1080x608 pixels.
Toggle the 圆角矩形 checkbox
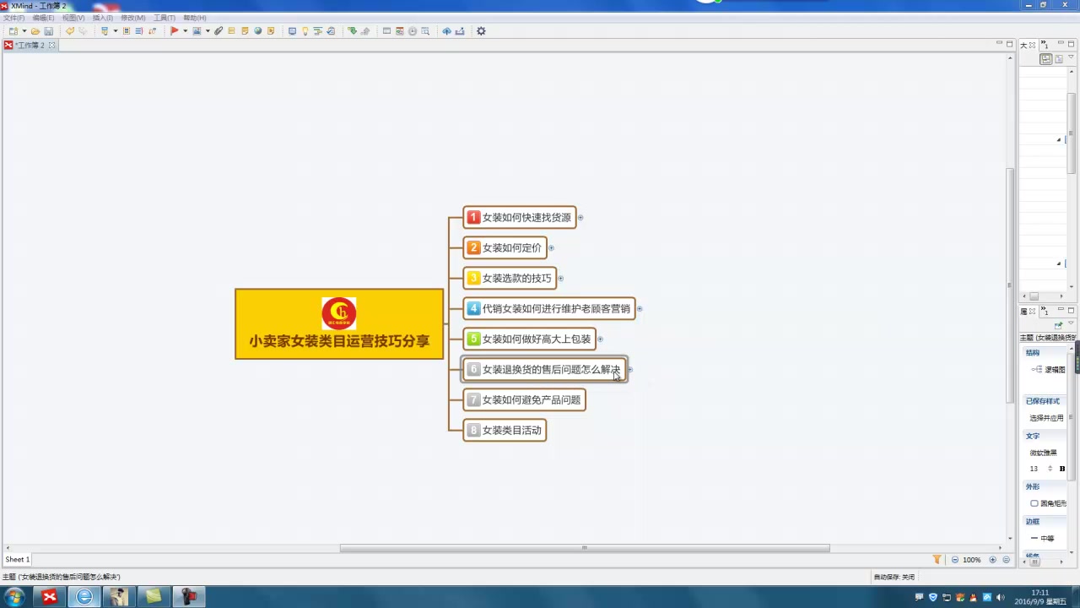point(1034,503)
